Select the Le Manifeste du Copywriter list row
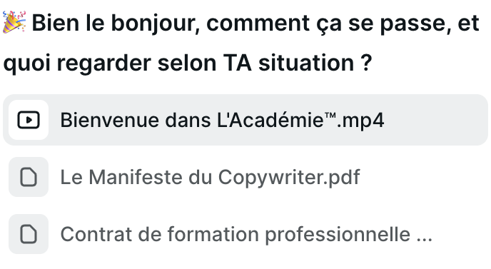The width and height of the screenshot is (491, 269). (246, 177)
